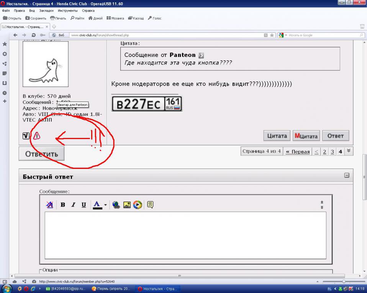Toggle underline formatting in quick reply
The image size is (367, 293).
84,205
